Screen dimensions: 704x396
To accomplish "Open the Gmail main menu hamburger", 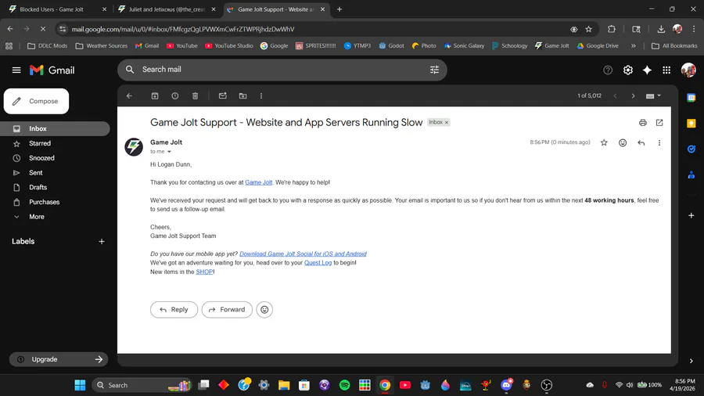I will coord(16,70).
